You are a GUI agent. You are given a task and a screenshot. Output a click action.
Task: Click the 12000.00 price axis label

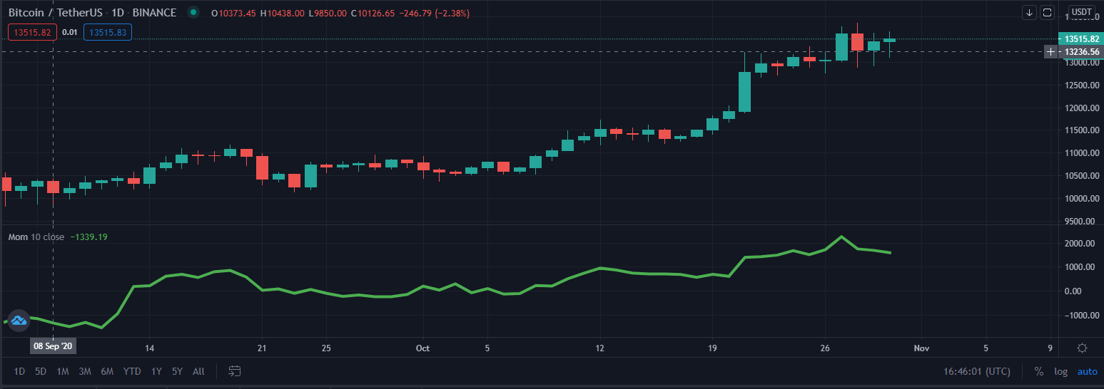pos(1082,108)
